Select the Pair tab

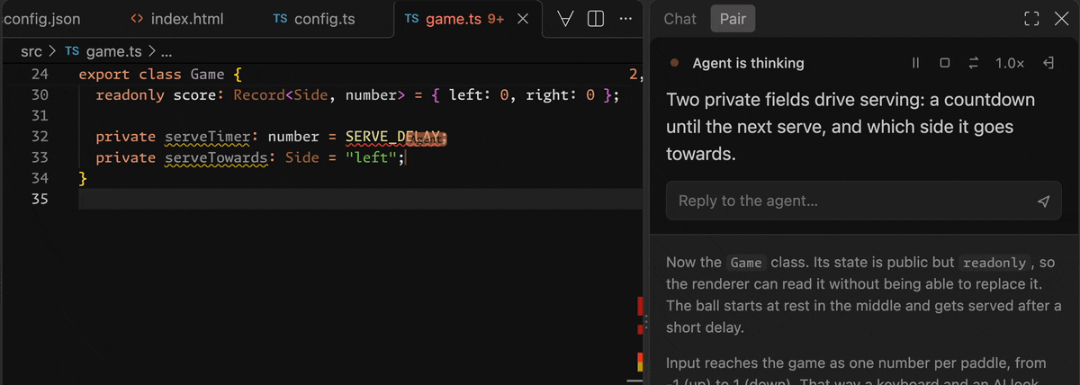(732, 19)
